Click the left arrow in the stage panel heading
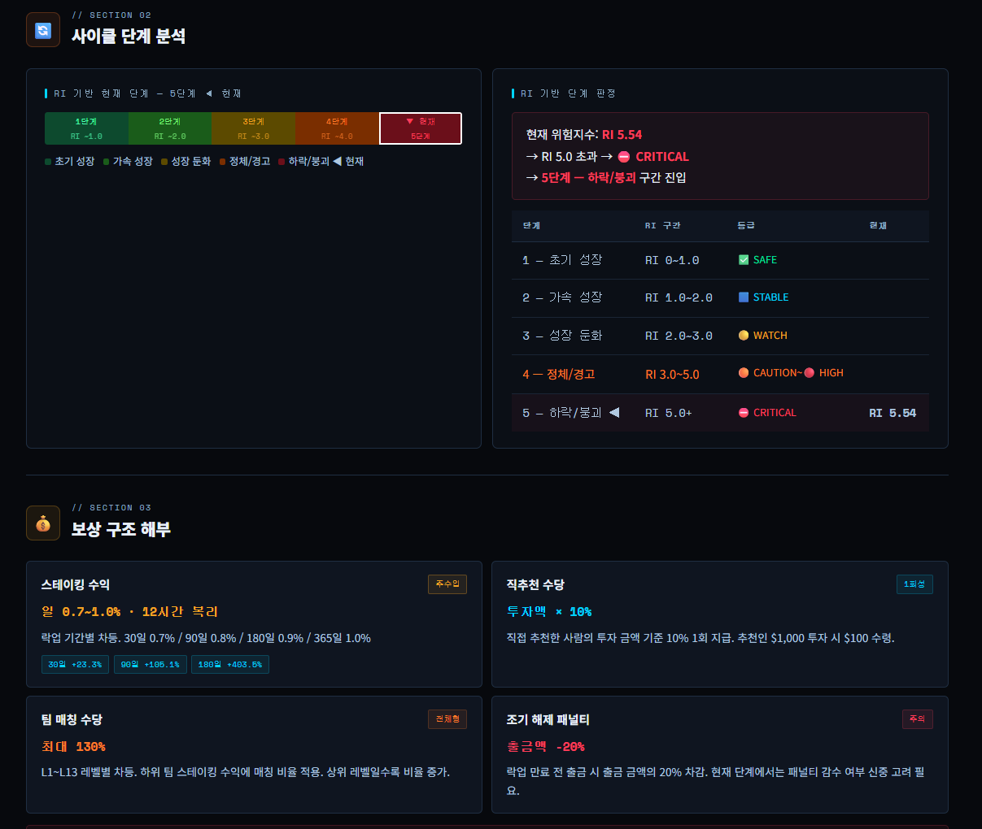The width and height of the screenshot is (982, 829). (x=209, y=93)
